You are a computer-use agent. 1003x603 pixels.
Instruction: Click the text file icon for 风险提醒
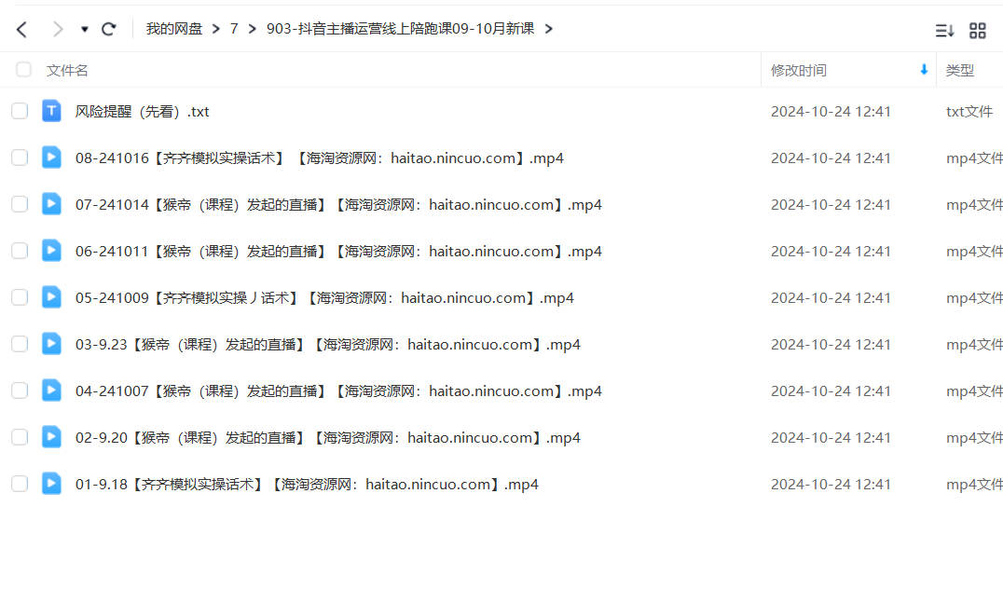(x=52, y=111)
